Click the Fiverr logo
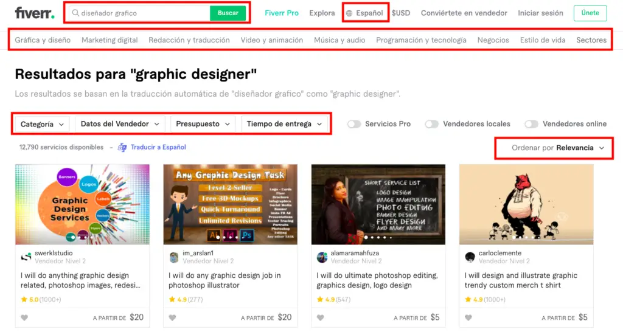Screen dimensions: 623x332 pyautogui.click(x=35, y=13)
